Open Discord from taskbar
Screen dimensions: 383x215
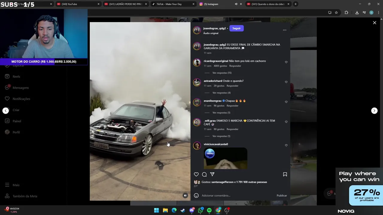(x=192, y=211)
